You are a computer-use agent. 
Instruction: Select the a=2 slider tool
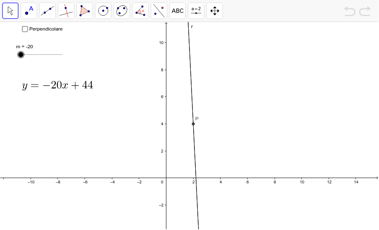coord(196,11)
